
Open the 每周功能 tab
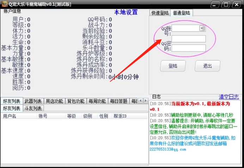[x=97, y=101]
